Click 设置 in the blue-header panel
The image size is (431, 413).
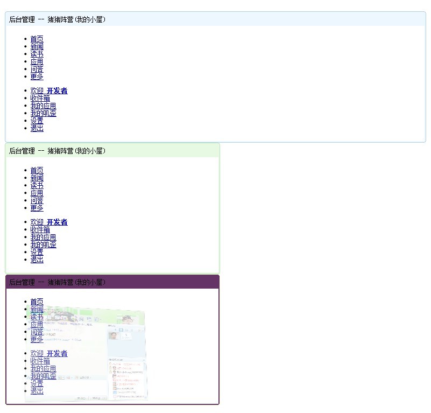(37, 121)
